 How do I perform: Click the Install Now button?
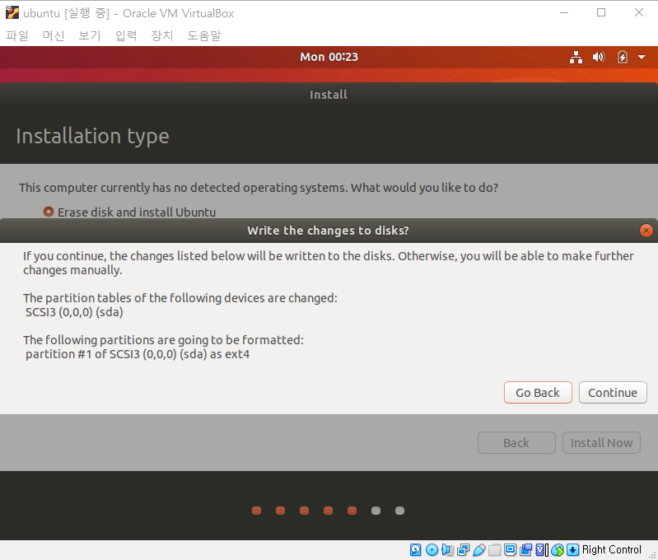tap(601, 443)
